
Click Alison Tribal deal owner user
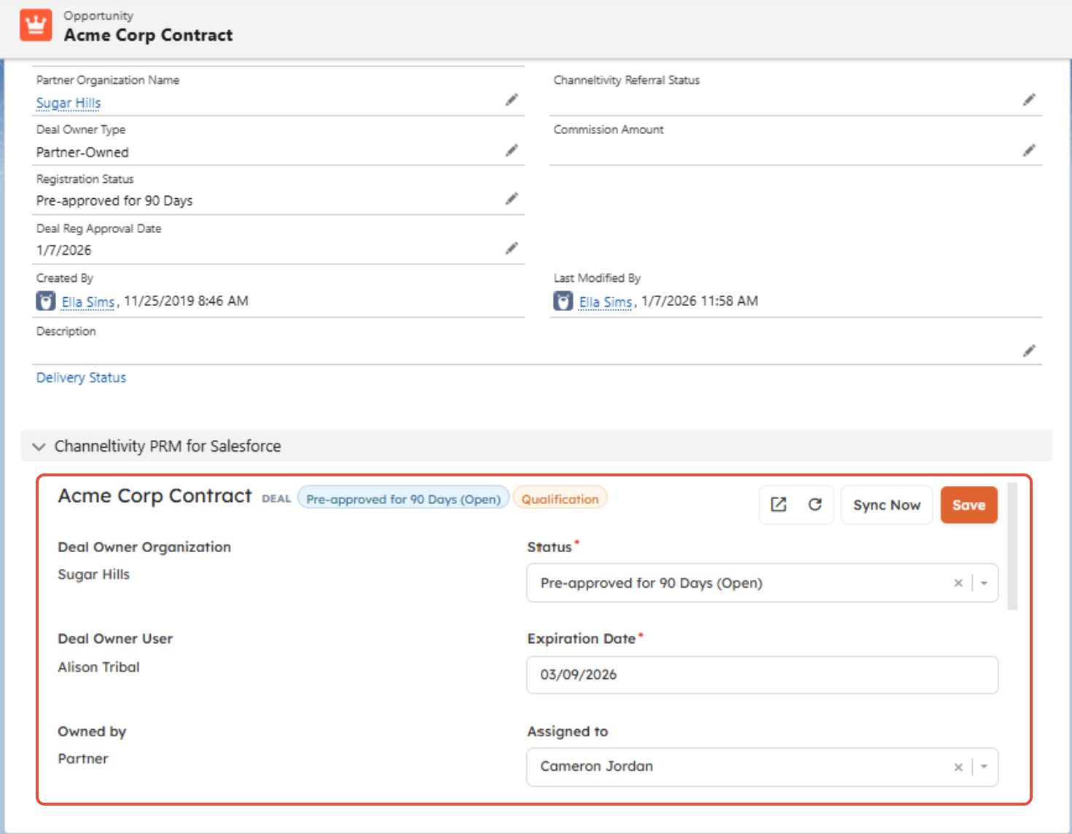point(98,667)
